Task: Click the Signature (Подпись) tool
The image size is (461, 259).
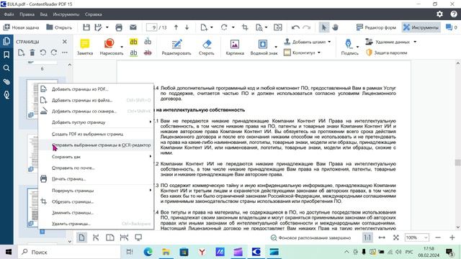Action: click(349, 47)
